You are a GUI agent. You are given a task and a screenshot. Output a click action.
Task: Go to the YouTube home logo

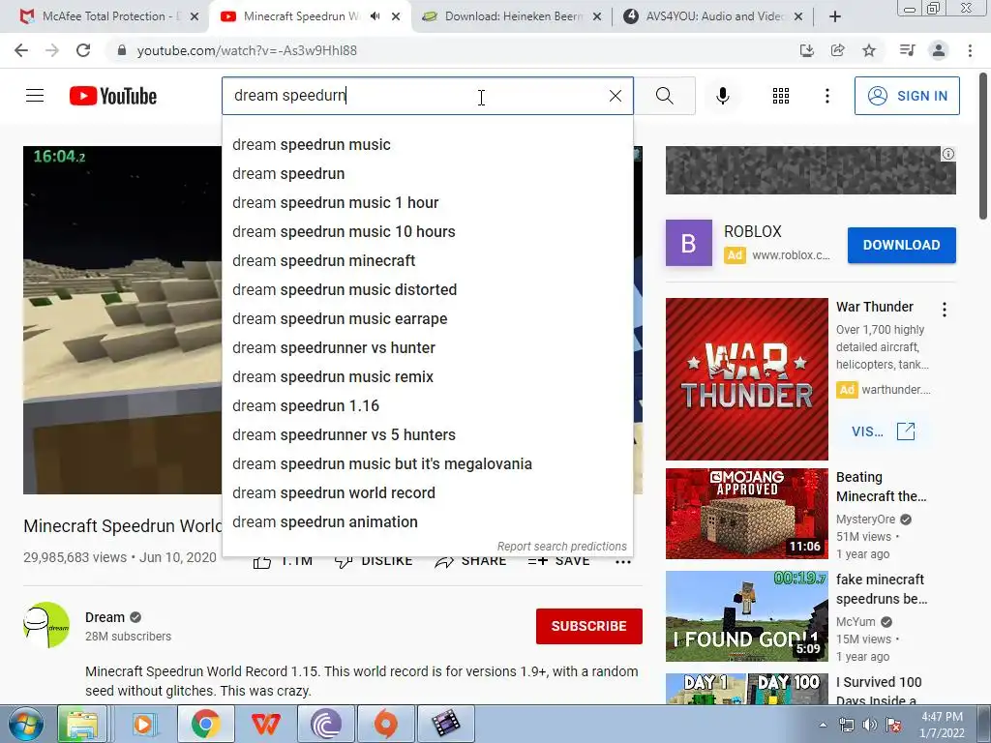[x=113, y=96]
